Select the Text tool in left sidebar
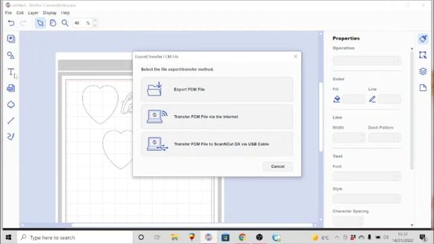Screen dimensions: 434x244 [x=11, y=72]
